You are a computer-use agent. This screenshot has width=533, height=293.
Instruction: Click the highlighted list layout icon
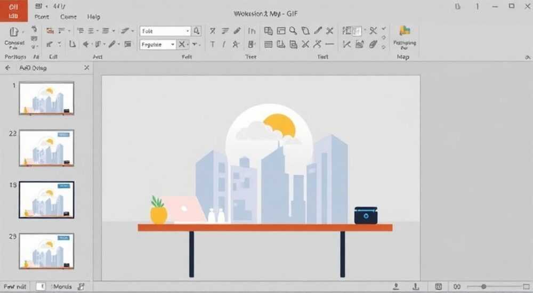(x=356, y=31)
